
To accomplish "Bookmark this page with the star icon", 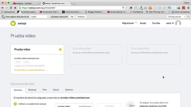I will 126,8.
